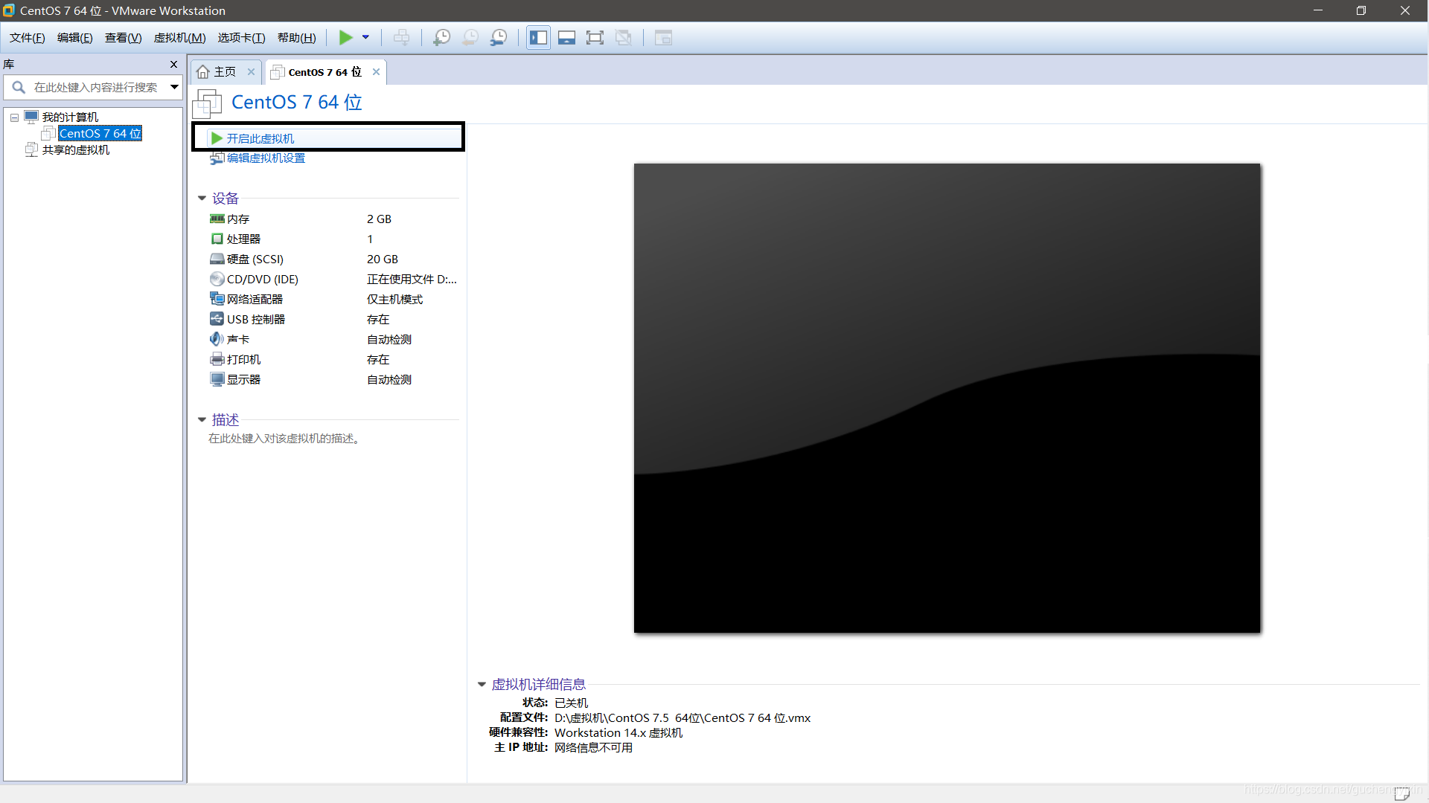The width and height of the screenshot is (1429, 803).
Task: Click the Workstation 14.x 虚拟机 compatibility value
Action: 618,732
